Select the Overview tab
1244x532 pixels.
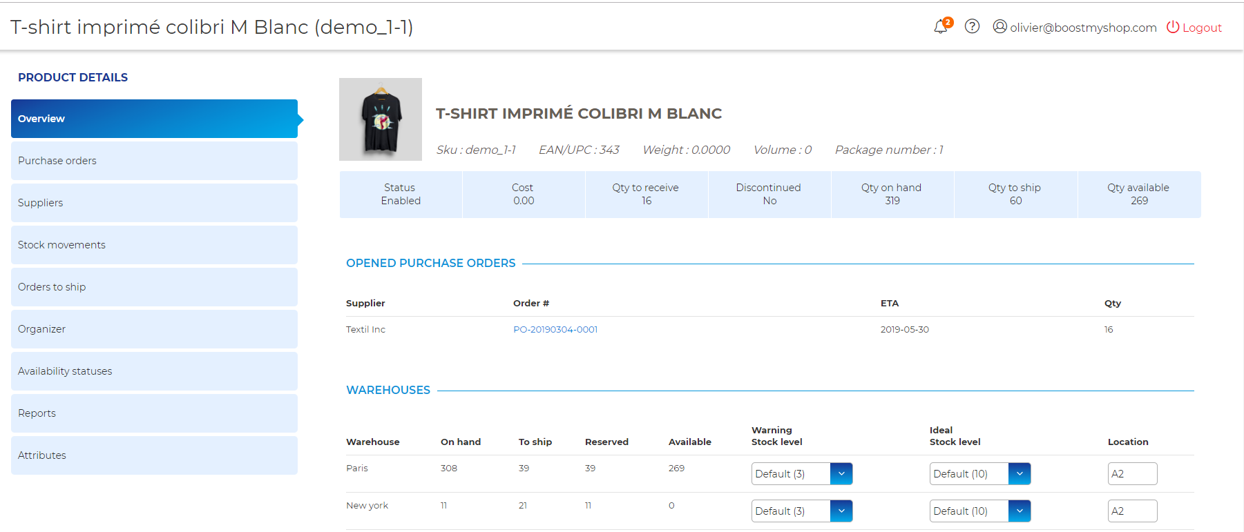tap(154, 119)
